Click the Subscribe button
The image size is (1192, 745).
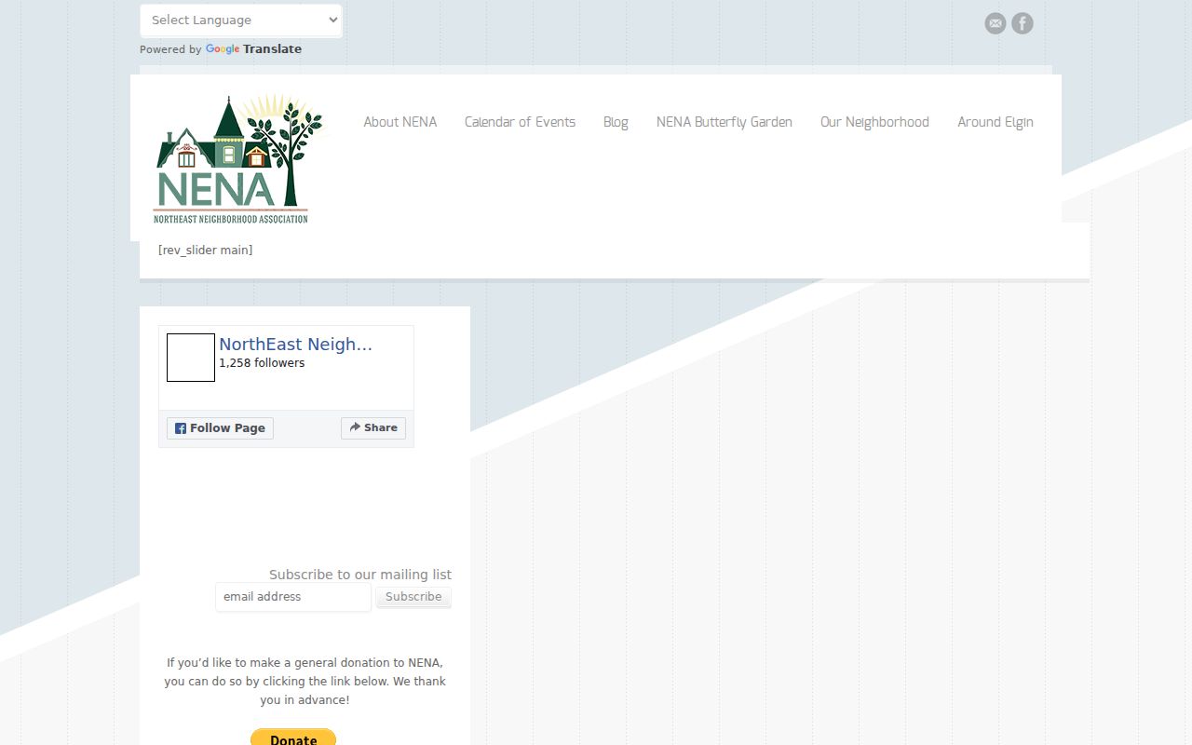coord(413,597)
